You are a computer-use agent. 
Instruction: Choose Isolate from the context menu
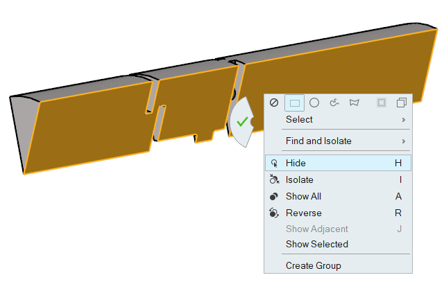point(338,179)
